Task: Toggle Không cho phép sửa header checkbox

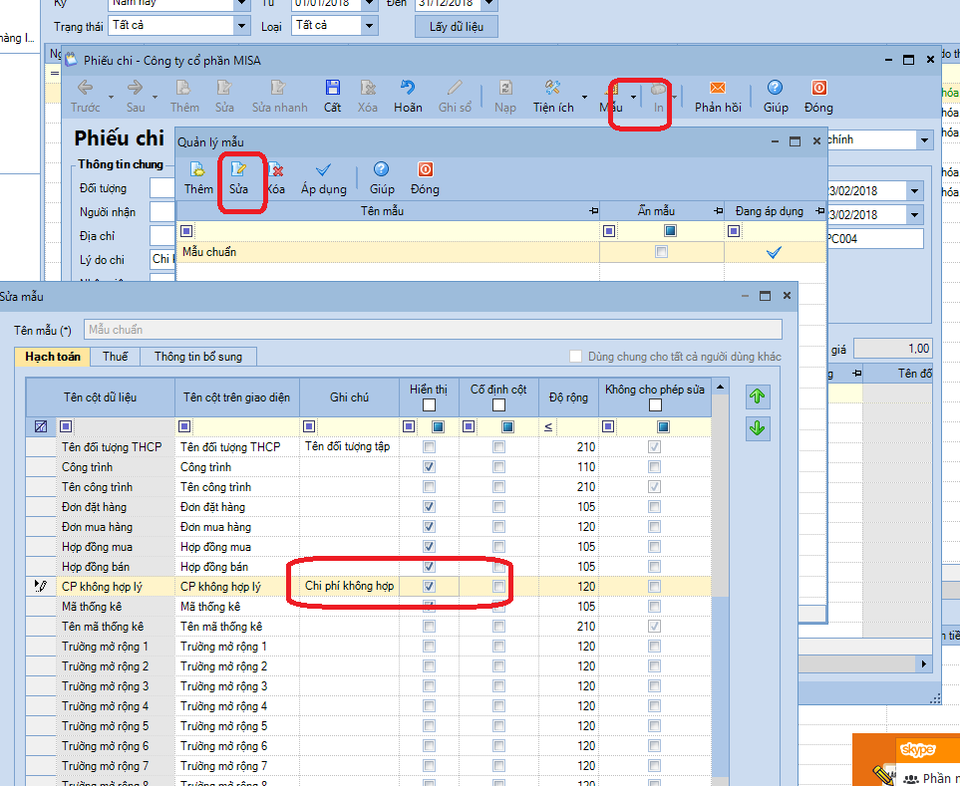Action: [x=655, y=404]
